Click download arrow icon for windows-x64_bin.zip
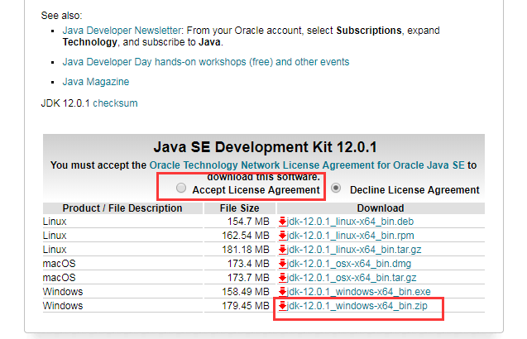 [x=282, y=306]
